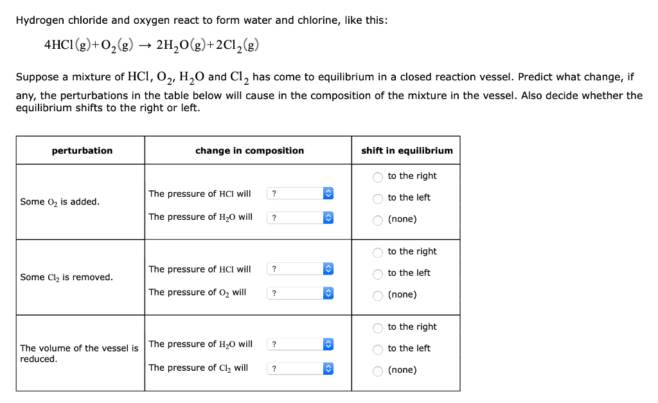The width and height of the screenshot is (658, 403).
Task: Select 'to the left' for volume reduced perturbation
Action: pyautogui.click(x=377, y=349)
